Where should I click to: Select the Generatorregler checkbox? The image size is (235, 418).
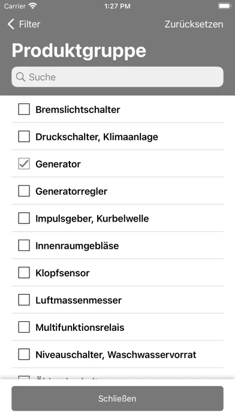[x=24, y=191]
